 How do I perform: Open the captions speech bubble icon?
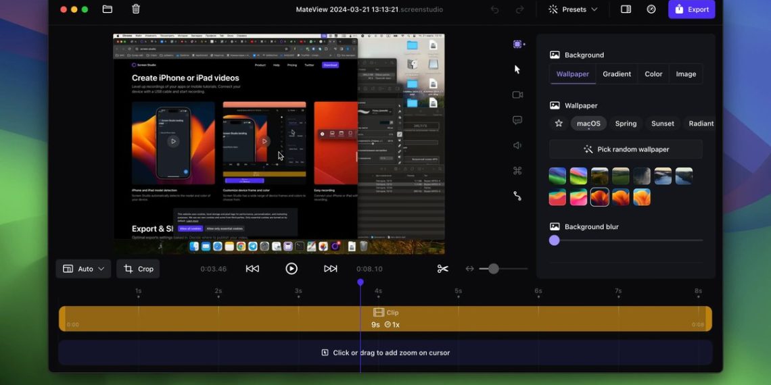[517, 120]
